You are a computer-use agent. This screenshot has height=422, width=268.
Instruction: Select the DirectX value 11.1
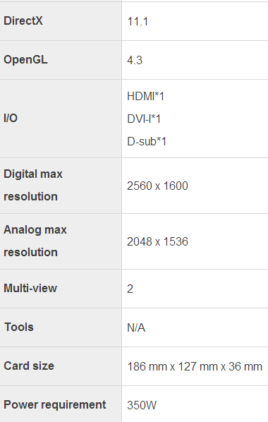138,22
